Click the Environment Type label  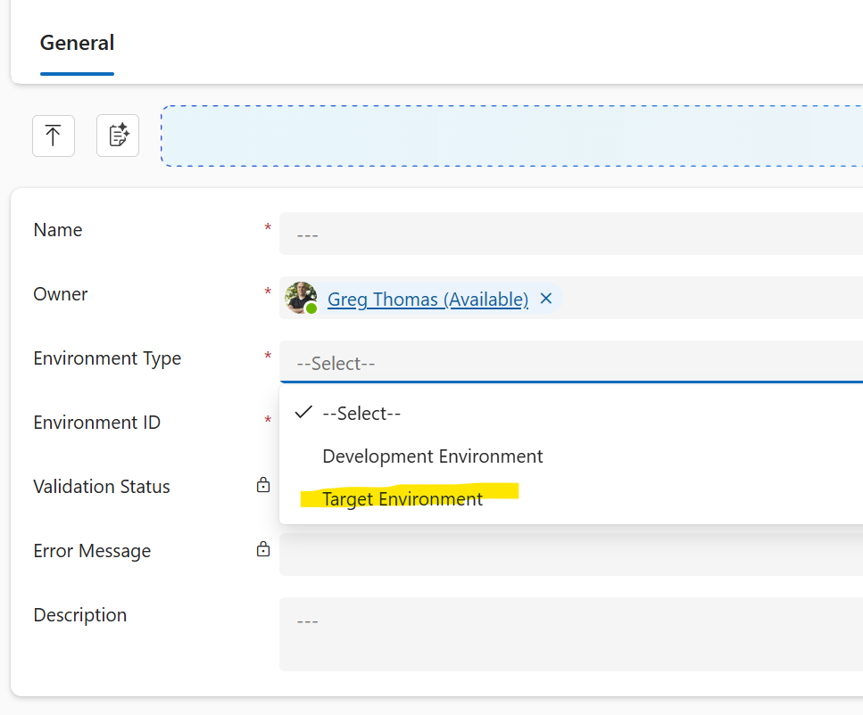point(107,358)
